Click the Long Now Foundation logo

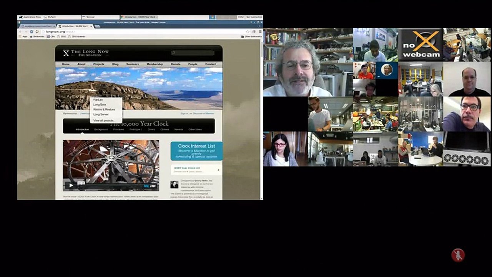point(86,53)
